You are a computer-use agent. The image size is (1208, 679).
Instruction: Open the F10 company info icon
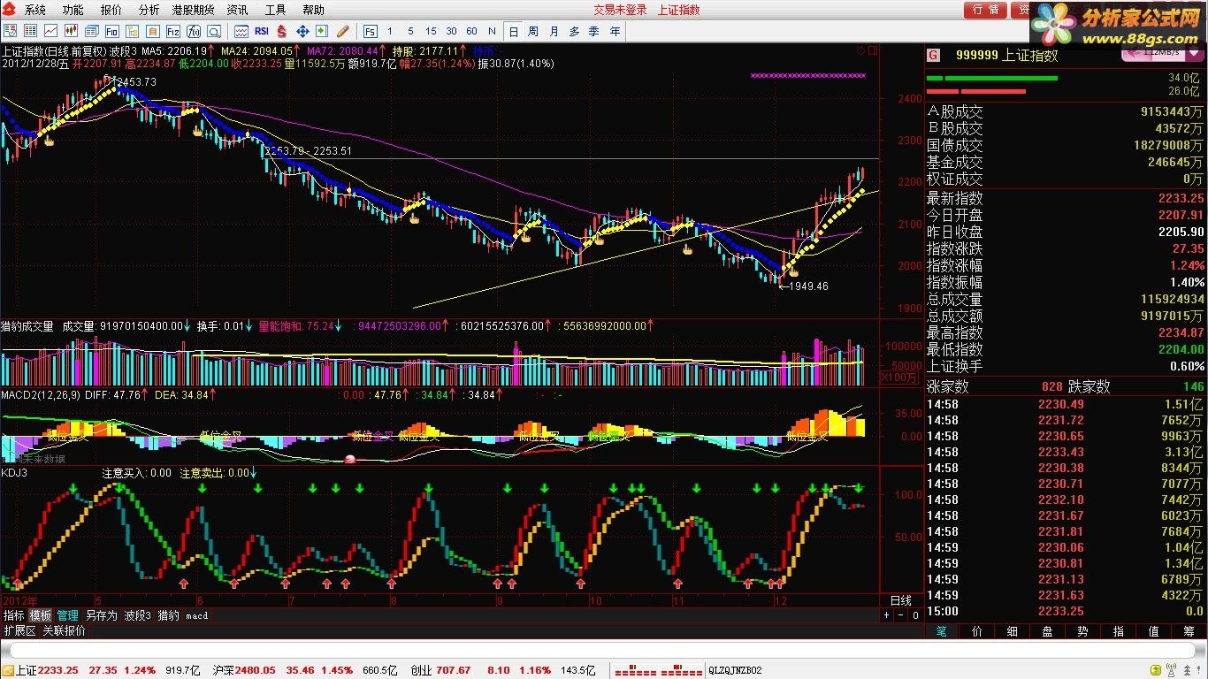point(111,31)
